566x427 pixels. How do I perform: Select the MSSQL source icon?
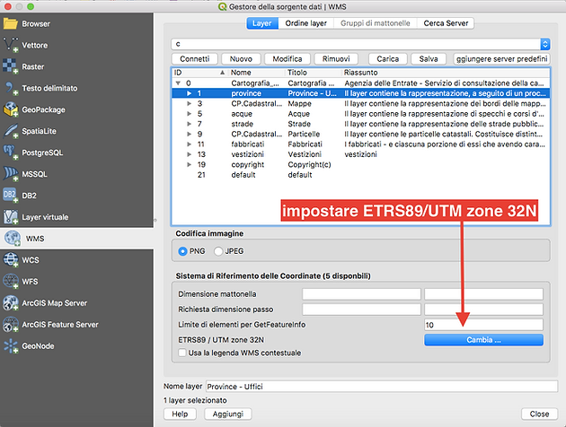coord(10,174)
